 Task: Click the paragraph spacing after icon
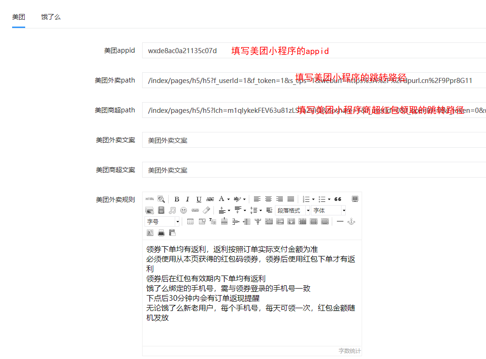click(238, 210)
